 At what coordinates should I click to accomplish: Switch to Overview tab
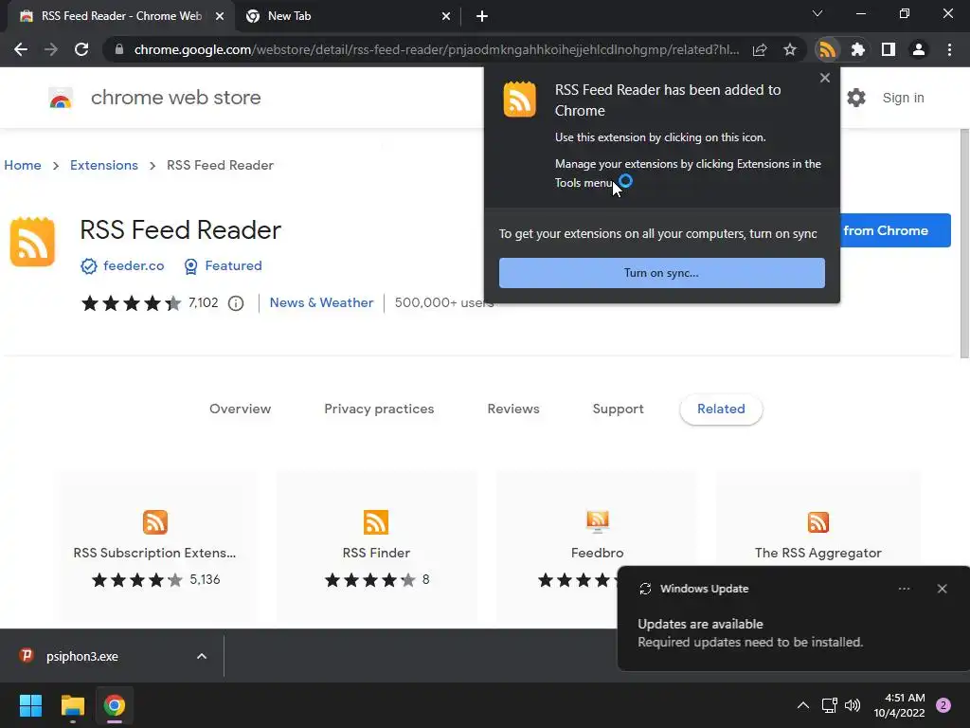(240, 409)
